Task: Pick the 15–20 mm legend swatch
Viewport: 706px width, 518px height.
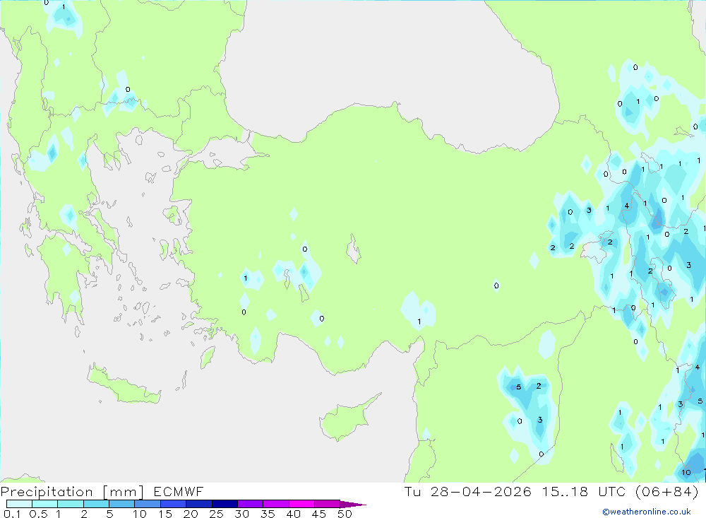Action: [x=173, y=504]
